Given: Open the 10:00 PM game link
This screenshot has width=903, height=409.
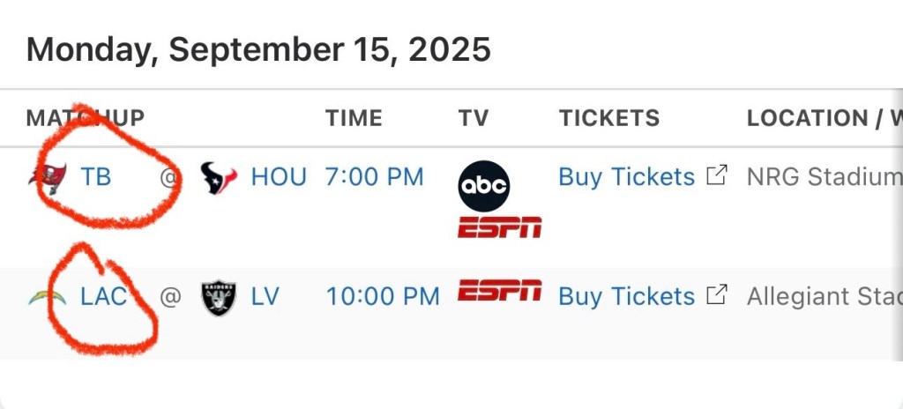Looking at the screenshot, I should point(383,296).
